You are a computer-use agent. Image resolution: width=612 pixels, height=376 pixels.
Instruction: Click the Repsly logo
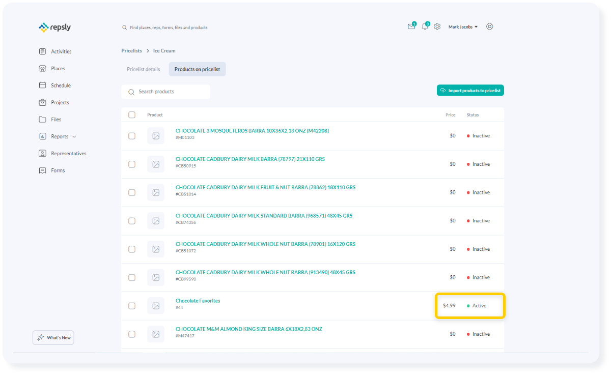tap(55, 27)
